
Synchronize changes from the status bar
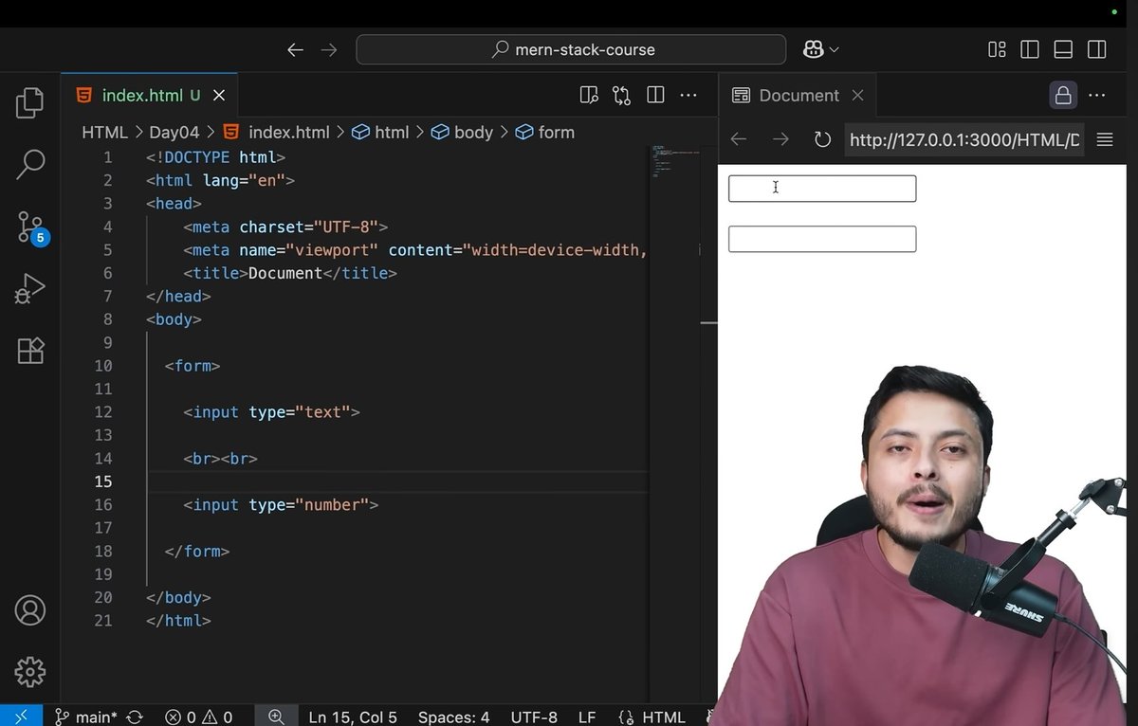135,717
